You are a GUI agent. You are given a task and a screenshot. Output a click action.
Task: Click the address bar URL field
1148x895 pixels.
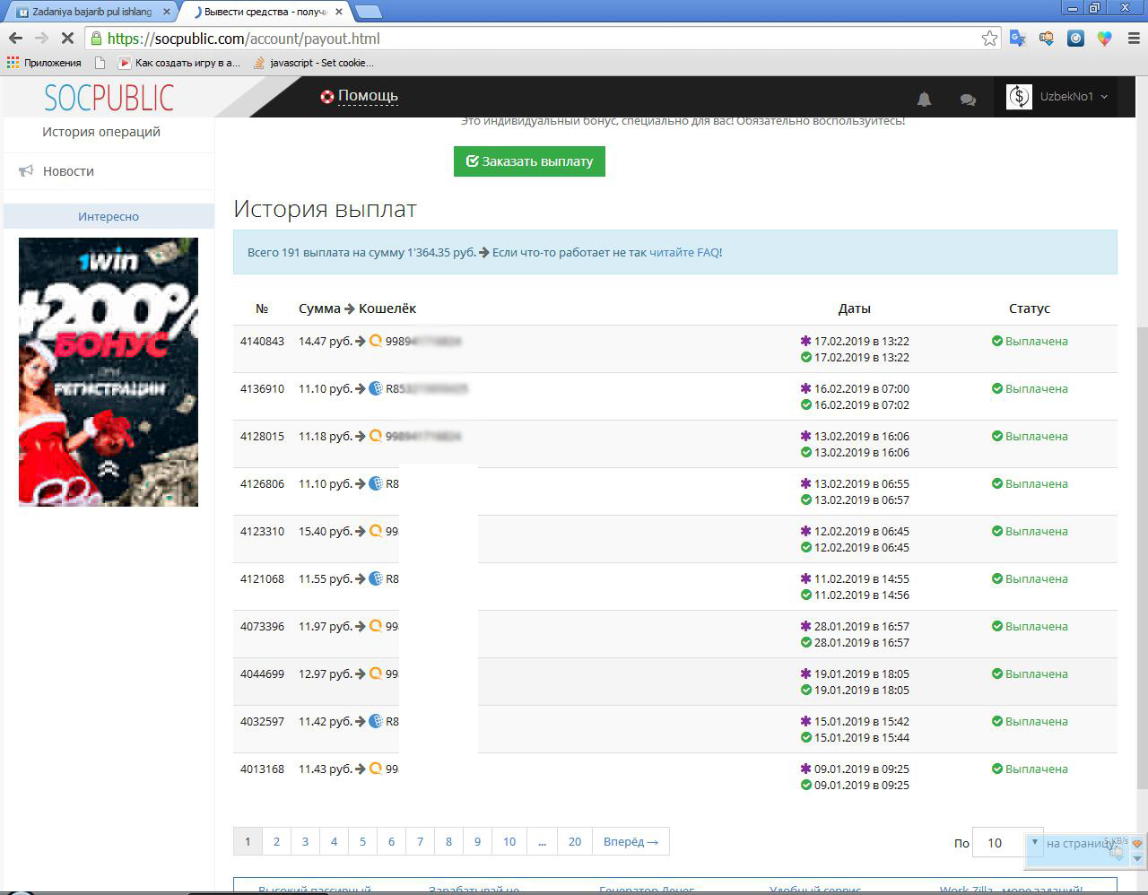(x=538, y=39)
